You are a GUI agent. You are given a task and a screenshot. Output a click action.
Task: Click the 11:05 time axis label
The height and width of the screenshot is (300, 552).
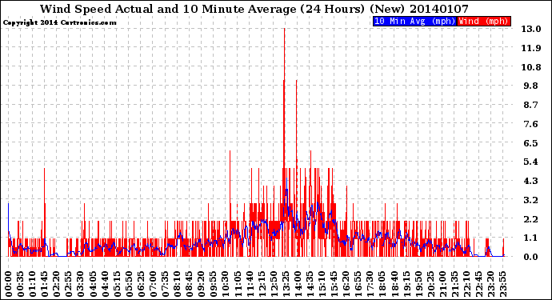coord(238,284)
